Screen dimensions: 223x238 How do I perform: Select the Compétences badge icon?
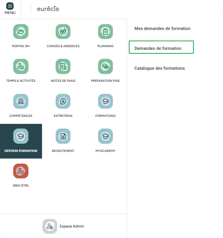[x=21, y=101]
